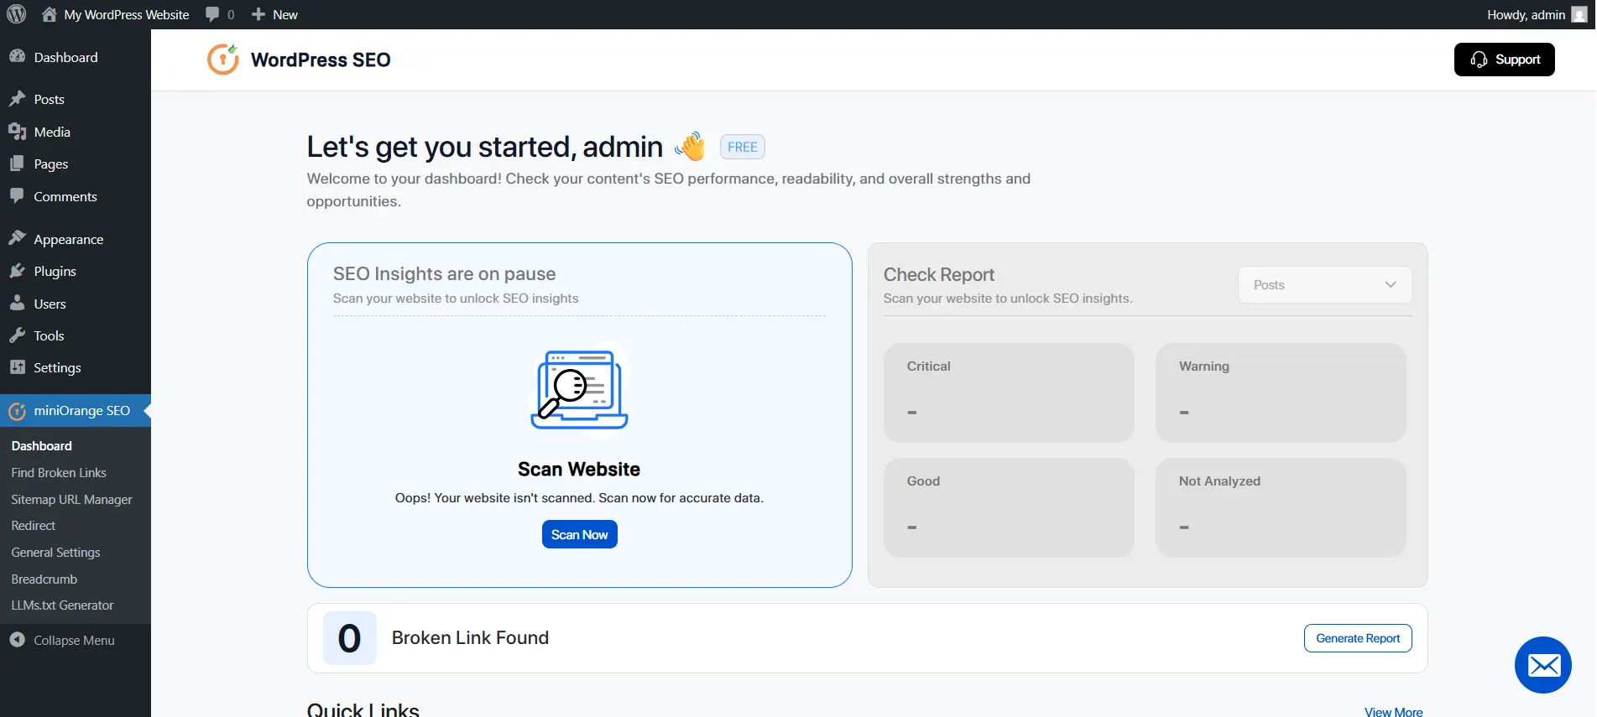Open General Settings submenu item
The width and height of the screenshot is (1597, 717).
[x=55, y=553]
